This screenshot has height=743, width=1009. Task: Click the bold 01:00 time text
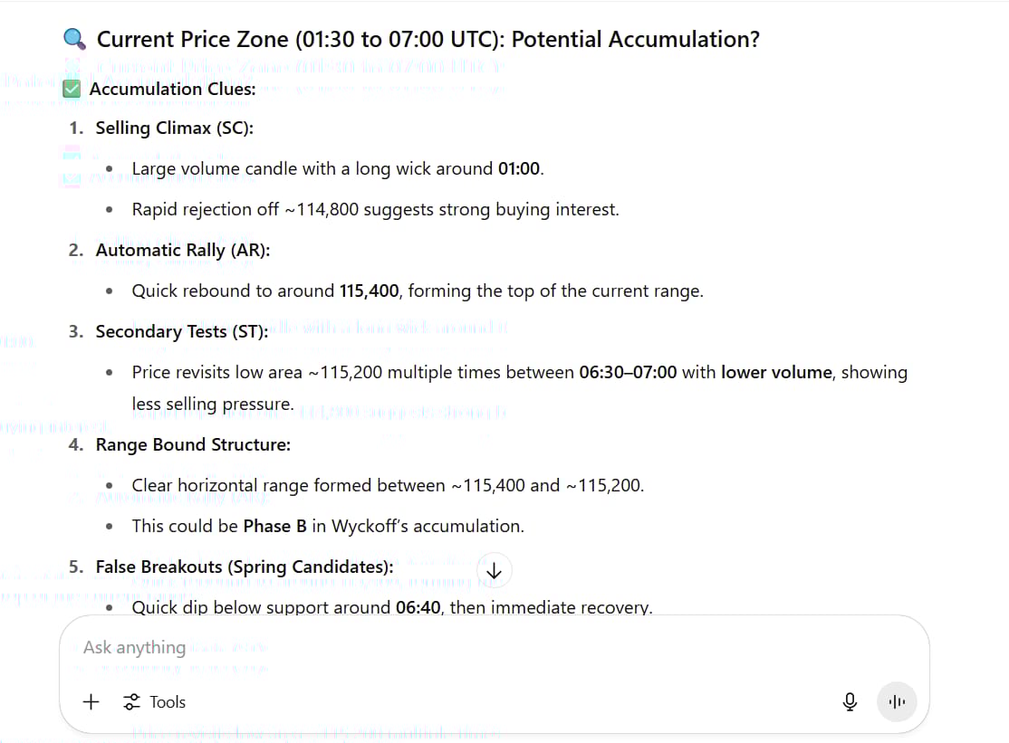click(519, 168)
